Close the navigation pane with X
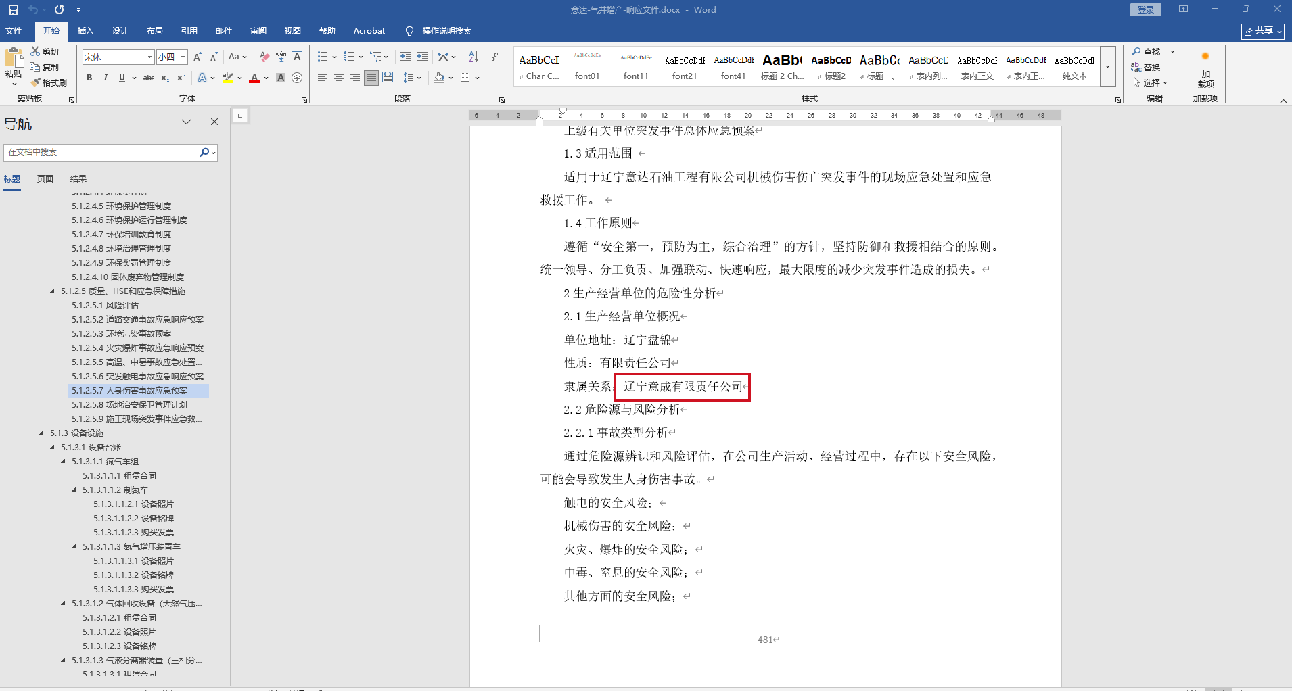The height and width of the screenshot is (691, 1292). click(214, 122)
